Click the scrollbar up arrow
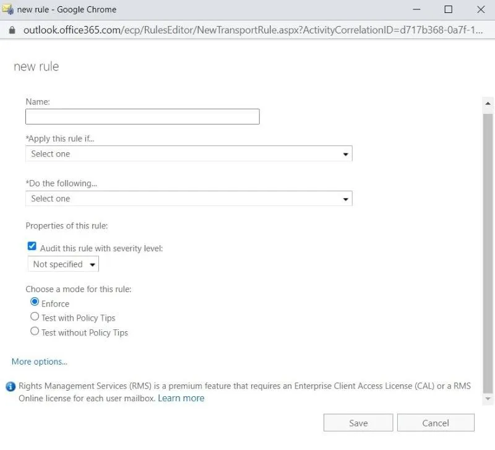This screenshot has height=450, width=495. pos(488,103)
